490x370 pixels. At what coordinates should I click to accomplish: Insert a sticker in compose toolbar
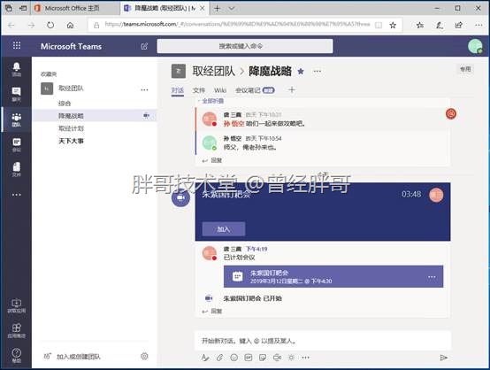point(263,358)
